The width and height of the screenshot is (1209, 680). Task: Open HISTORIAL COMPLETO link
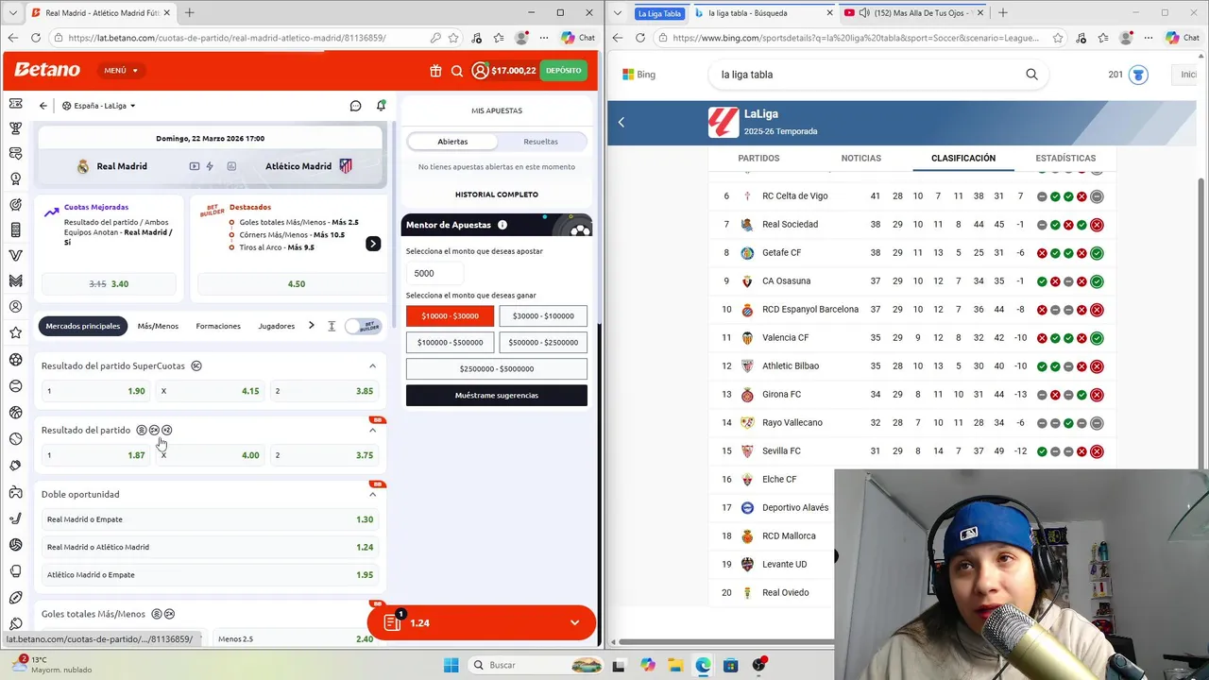click(x=497, y=195)
